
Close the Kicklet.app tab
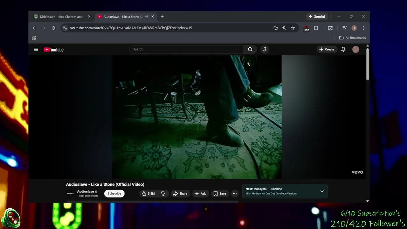tap(89, 17)
